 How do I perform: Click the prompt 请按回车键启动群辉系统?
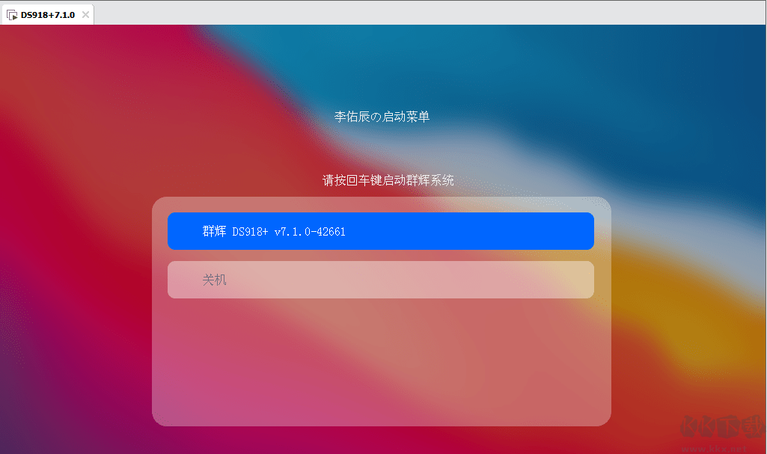coord(388,180)
